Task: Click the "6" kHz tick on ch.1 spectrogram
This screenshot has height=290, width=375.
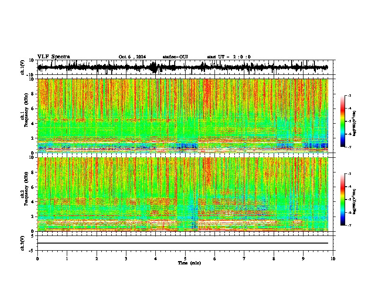Action: (33, 109)
